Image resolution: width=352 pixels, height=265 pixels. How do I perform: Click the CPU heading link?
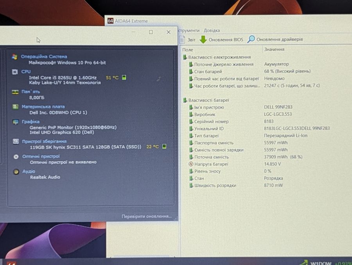[26, 72]
